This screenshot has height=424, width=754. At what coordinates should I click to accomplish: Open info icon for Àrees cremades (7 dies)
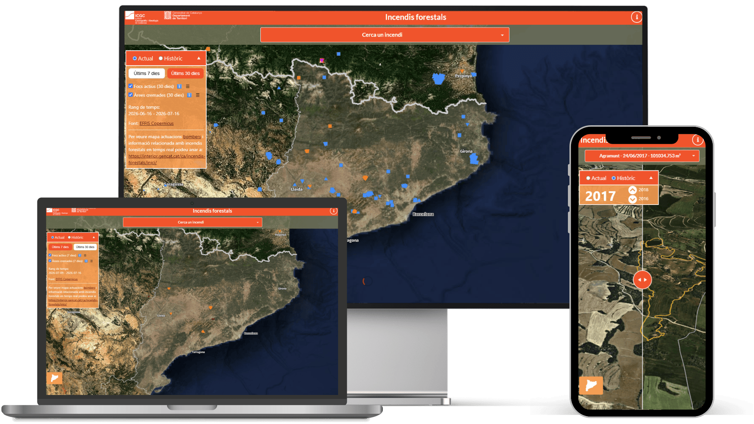[x=86, y=261]
